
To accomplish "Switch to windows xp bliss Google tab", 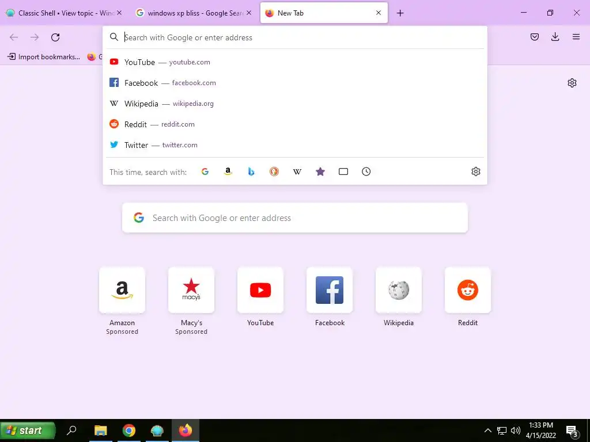I will (x=194, y=13).
